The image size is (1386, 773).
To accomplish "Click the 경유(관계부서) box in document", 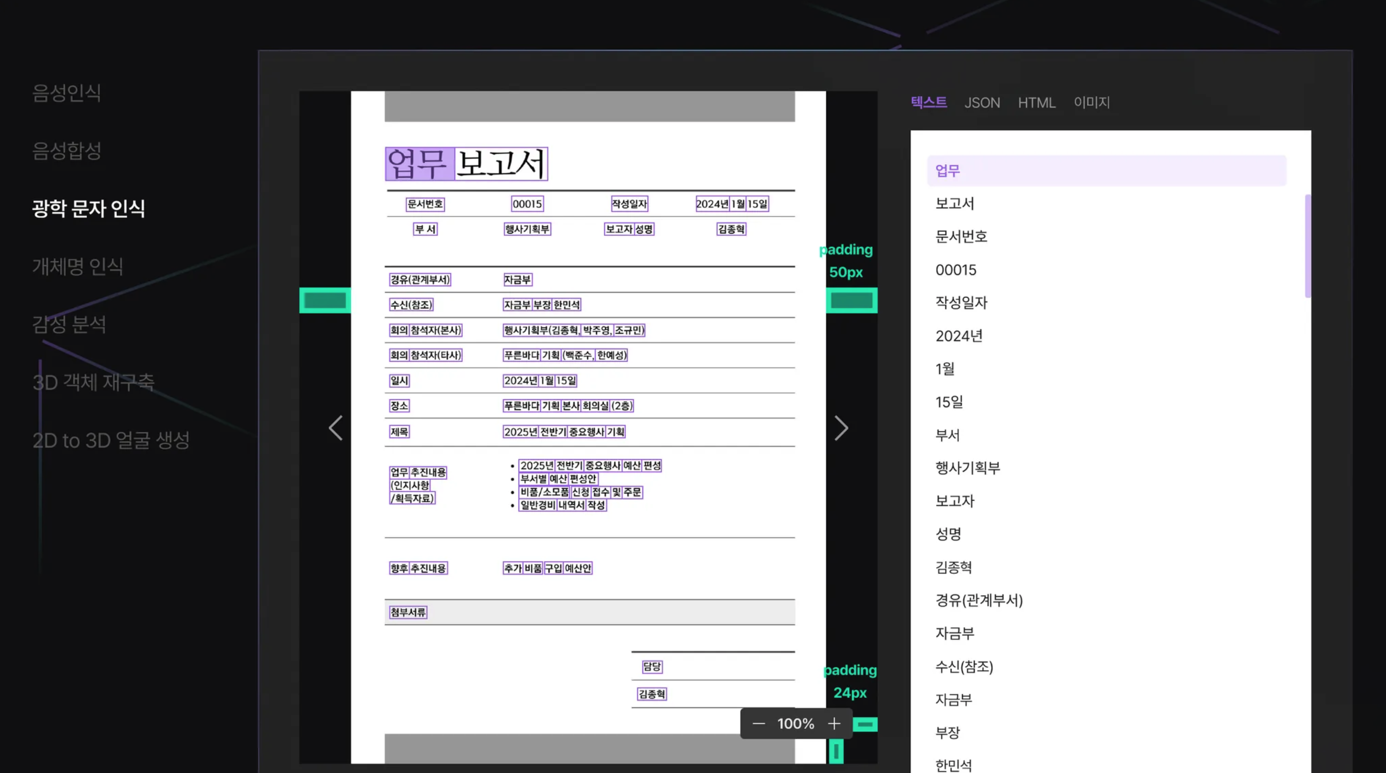I will click(x=420, y=280).
